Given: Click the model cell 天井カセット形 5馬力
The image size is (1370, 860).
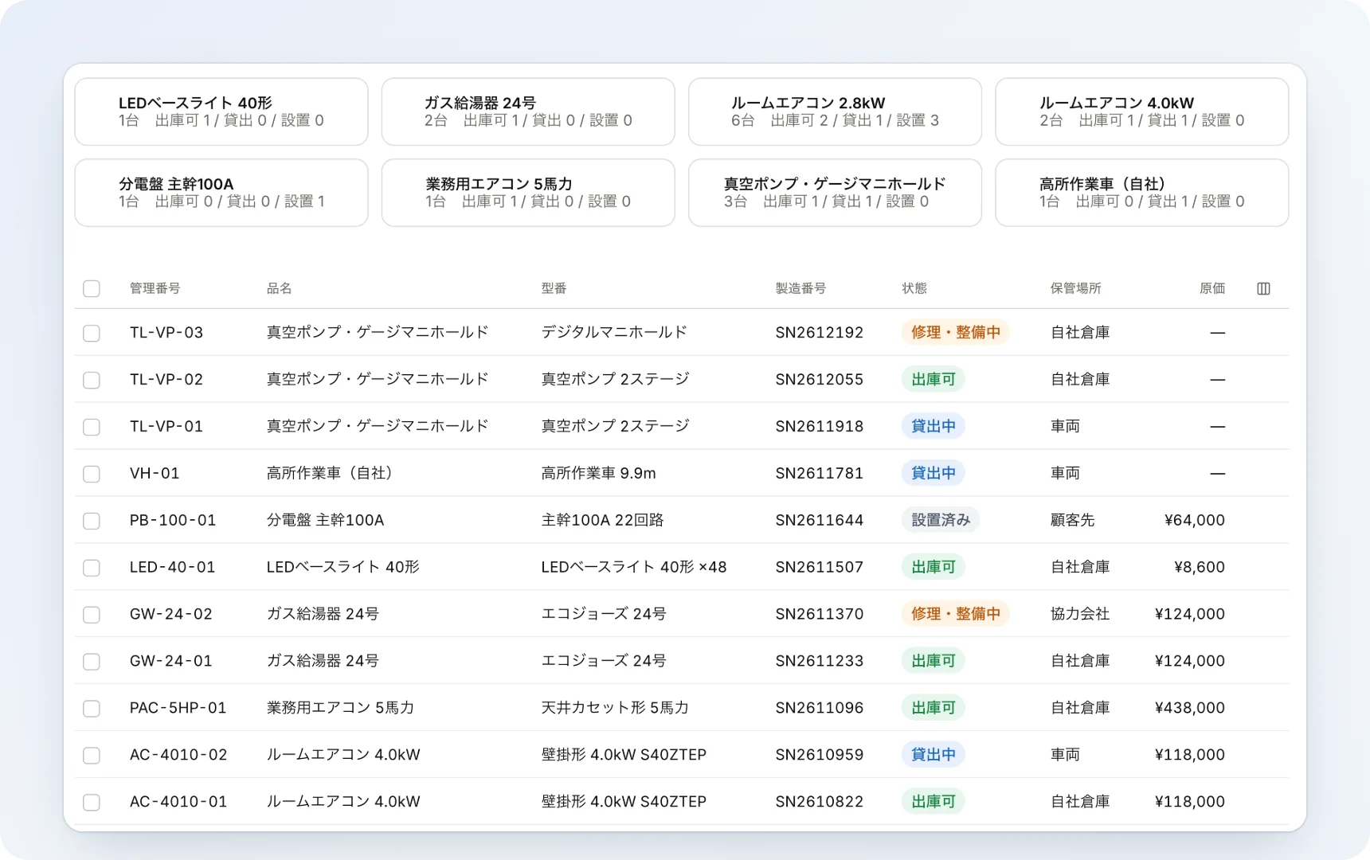Looking at the screenshot, I should pos(615,708).
